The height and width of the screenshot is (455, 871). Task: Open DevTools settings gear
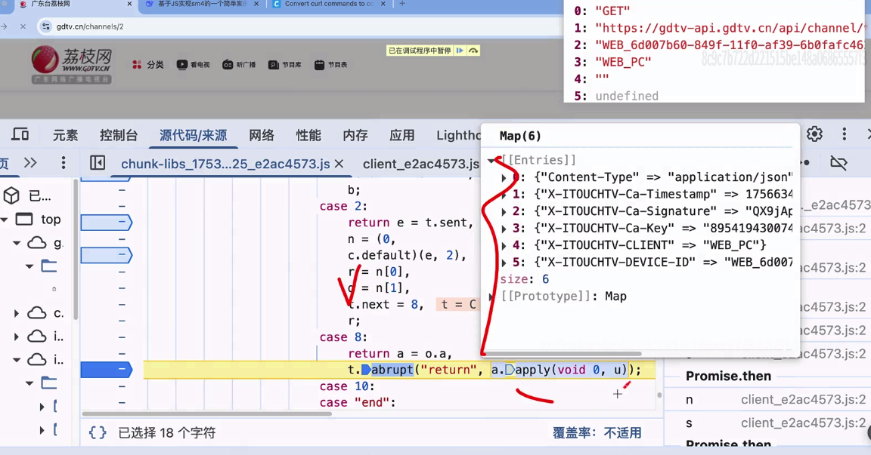[814, 134]
